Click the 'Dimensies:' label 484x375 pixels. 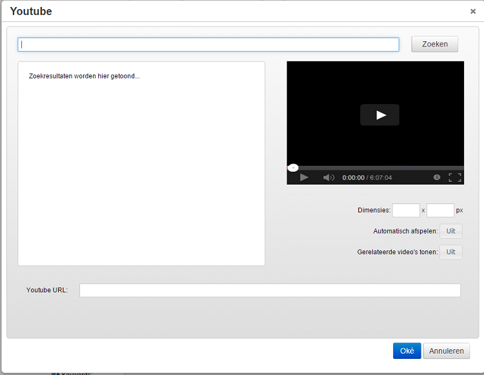(374, 210)
